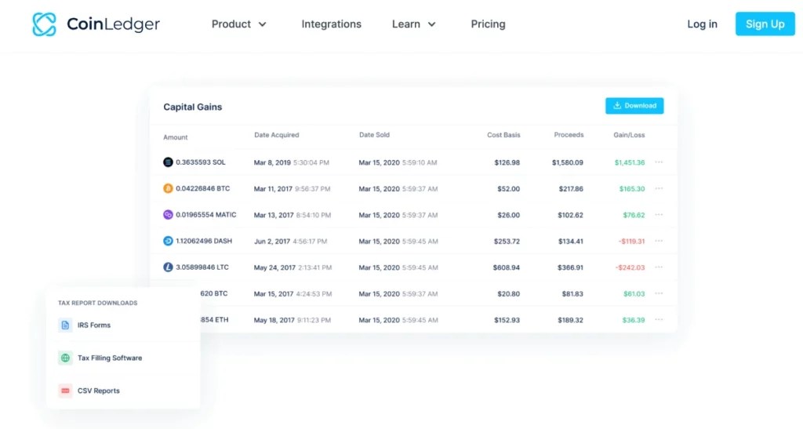Screen dimensions: 803x429
Task: Click the Proceeds column header
Action: tap(569, 135)
